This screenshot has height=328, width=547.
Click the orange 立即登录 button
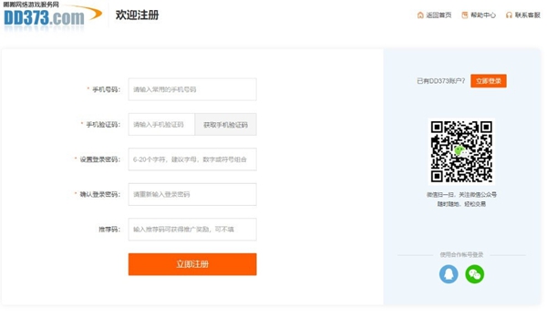click(x=489, y=81)
